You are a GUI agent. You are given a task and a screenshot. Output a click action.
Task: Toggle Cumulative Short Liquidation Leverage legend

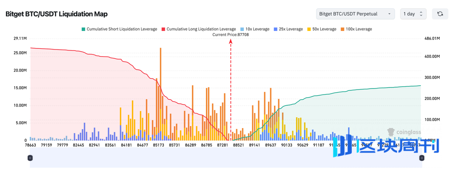point(119,29)
